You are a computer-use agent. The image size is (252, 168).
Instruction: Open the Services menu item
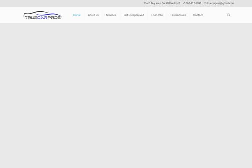111,15
